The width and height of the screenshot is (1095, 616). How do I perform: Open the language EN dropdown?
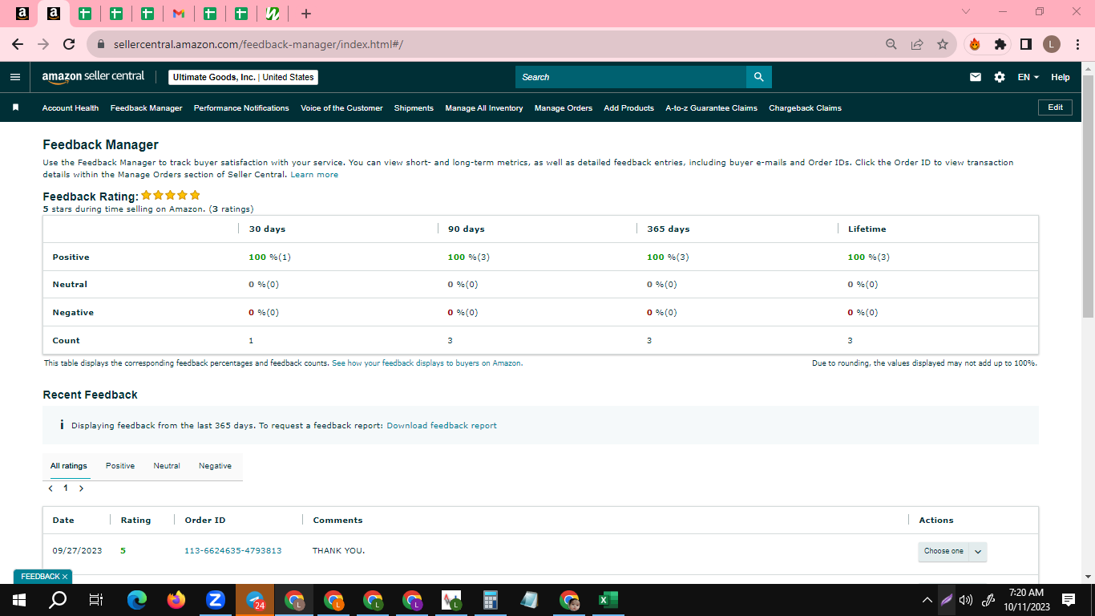tap(1028, 77)
